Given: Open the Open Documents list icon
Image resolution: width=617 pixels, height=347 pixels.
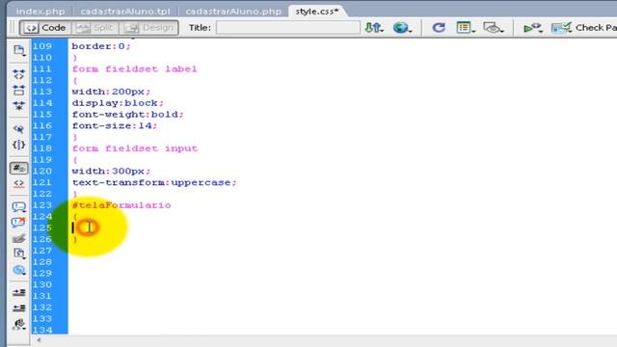Looking at the screenshot, I should pyautogui.click(x=18, y=50).
